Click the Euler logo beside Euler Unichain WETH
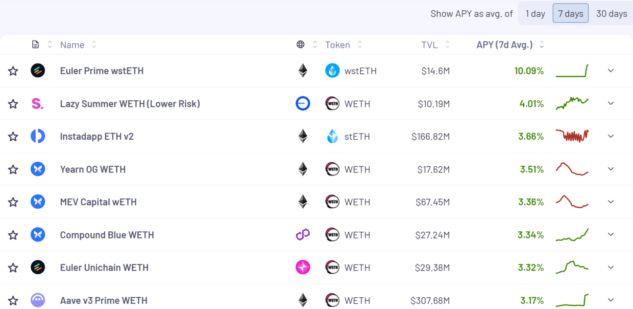 pyautogui.click(x=38, y=267)
